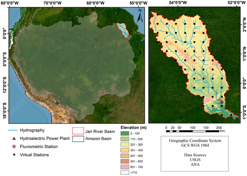Select the 401 - 500 orange elevation swatch

tap(125, 156)
